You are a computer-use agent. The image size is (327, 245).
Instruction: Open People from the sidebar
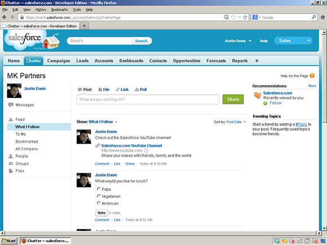[x=18, y=156]
